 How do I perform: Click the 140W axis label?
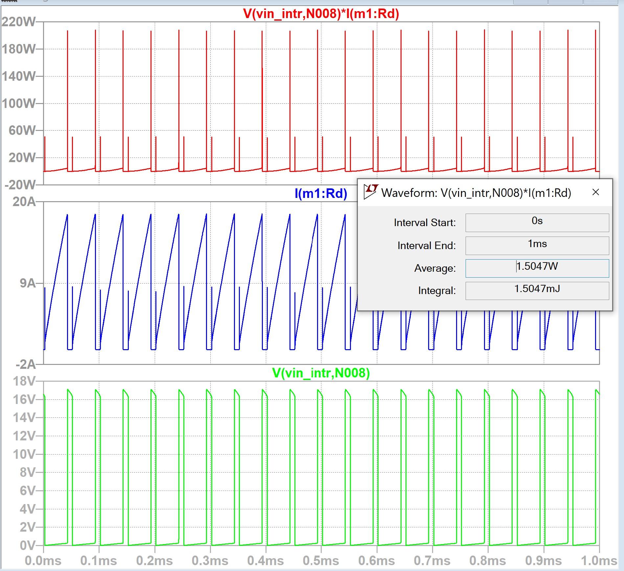click(19, 76)
